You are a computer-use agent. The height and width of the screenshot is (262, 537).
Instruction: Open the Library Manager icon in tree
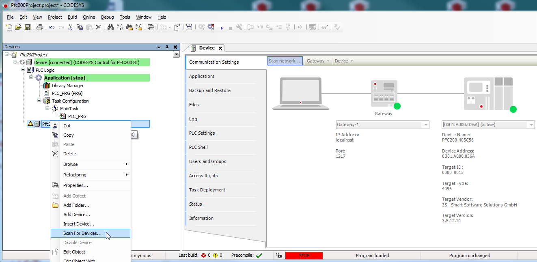click(47, 86)
